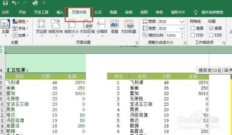Click the 分隔符 breaks icon
The width and height of the screenshot is (232, 135).
coord(101,24)
